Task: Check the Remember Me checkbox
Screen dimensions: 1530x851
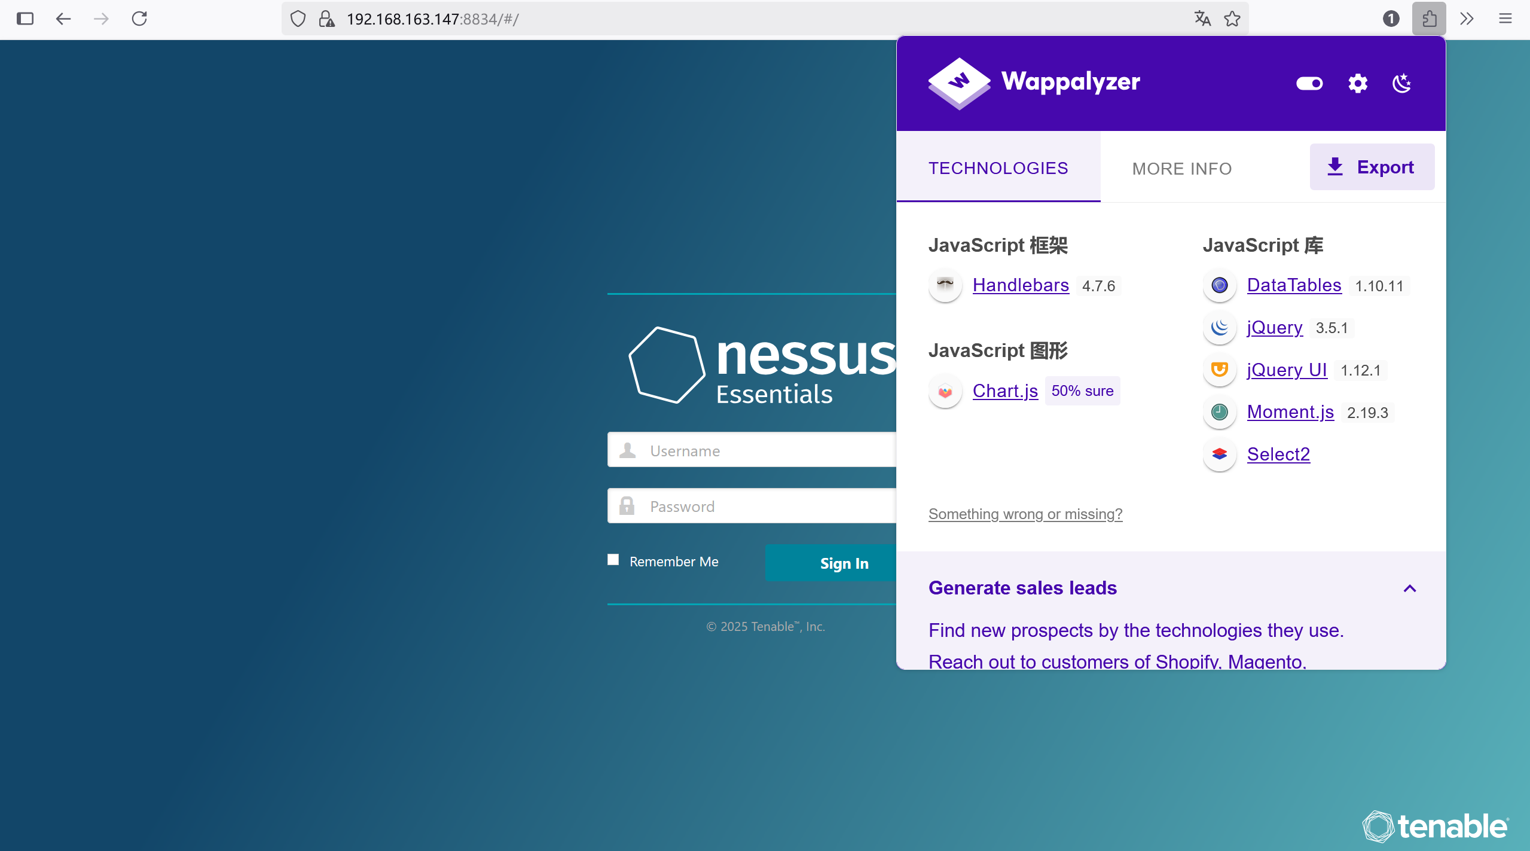Action: click(x=613, y=560)
